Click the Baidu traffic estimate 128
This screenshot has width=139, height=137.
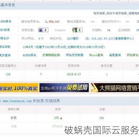point(8,74)
